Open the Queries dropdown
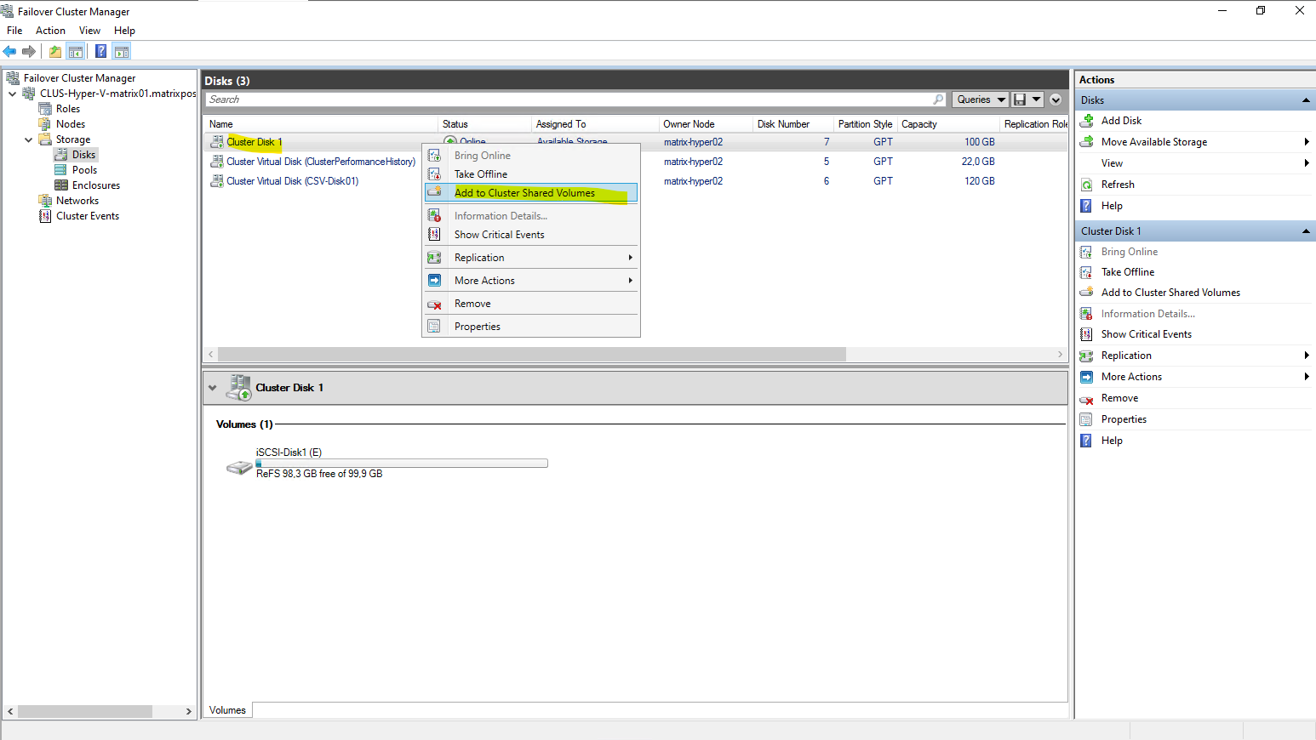1316x740 pixels. [980, 100]
